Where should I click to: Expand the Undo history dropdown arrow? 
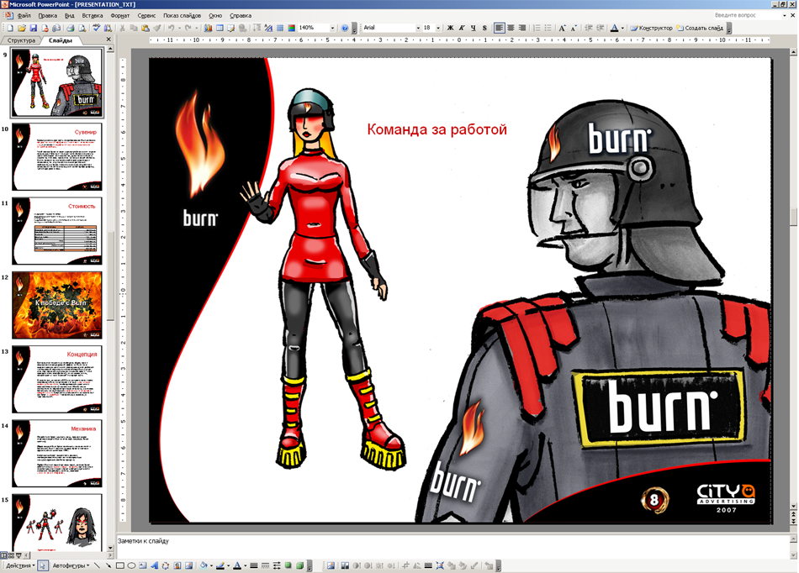tap(179, 28)
